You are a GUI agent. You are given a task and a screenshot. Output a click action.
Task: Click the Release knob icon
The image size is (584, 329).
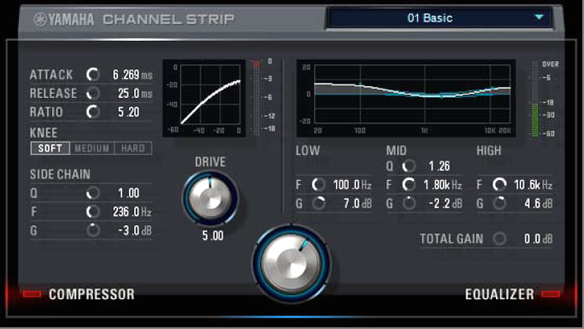(x=93, y=93)
